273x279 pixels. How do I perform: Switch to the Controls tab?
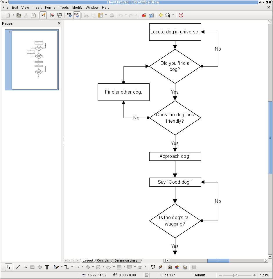pyautogui.click(x=103, y=260)
